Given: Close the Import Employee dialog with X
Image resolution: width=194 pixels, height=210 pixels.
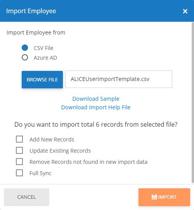Looking at the screenshot, I should click(185, 11).
